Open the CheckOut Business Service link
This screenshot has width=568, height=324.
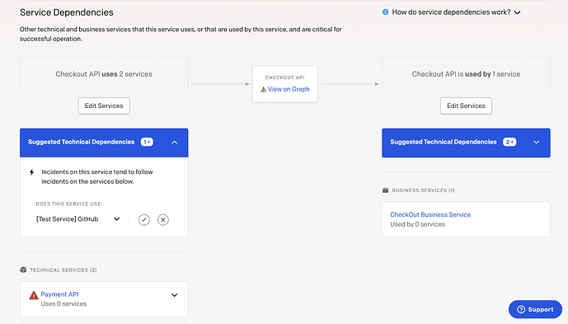430,214
